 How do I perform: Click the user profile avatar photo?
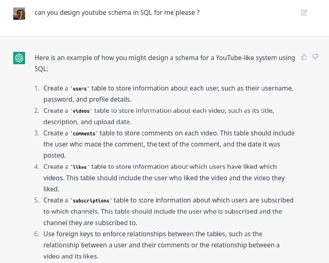pos(19,14)
